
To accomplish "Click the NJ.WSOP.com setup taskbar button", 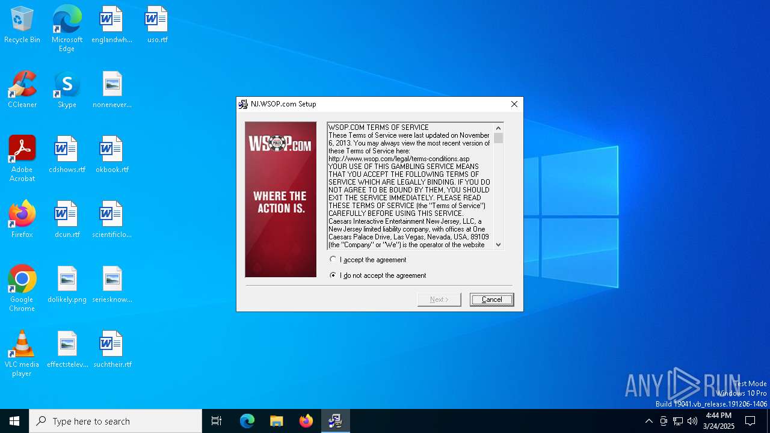I will [335, 421].
